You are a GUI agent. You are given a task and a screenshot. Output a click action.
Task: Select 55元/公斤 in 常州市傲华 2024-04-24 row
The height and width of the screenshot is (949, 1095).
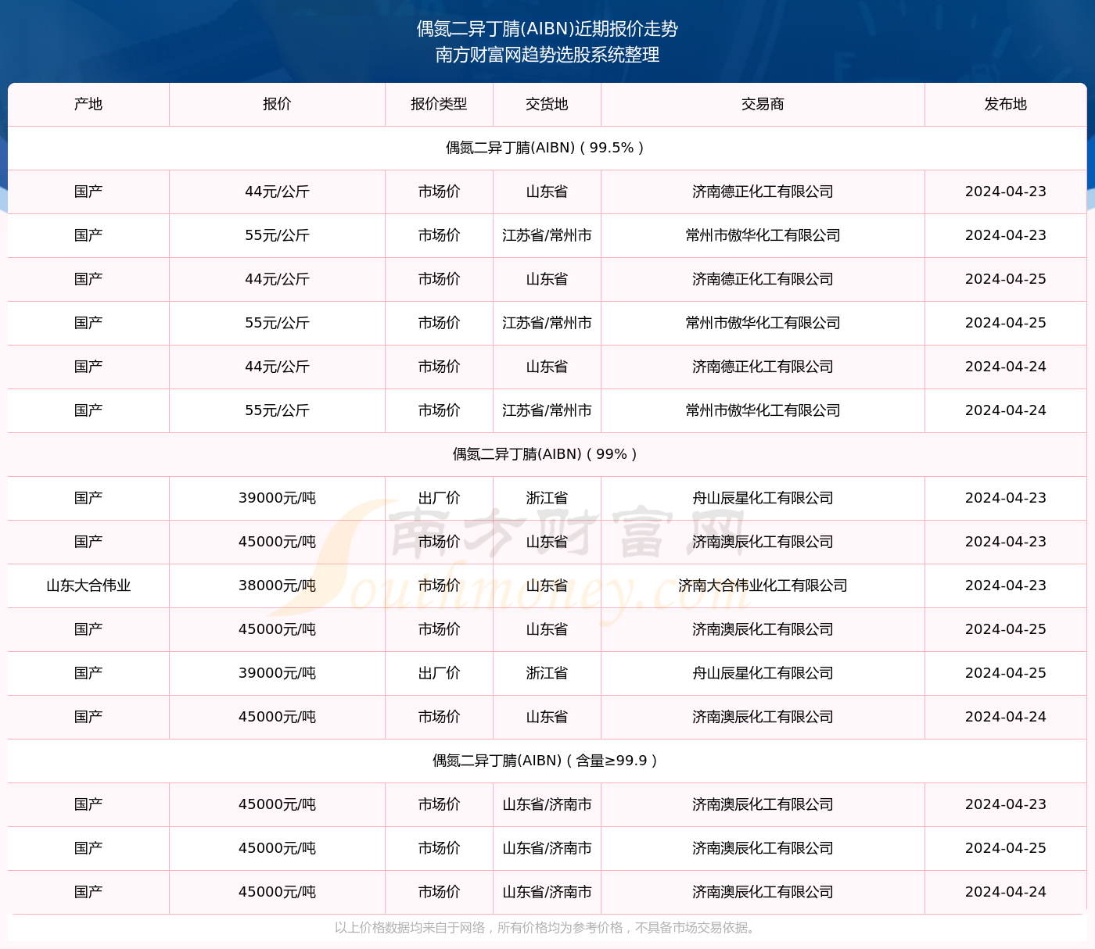point(277,410)
